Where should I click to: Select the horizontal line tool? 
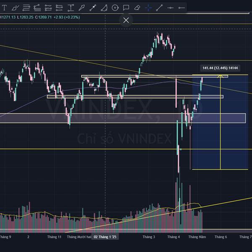pyautogui.click(x=171, y=8)
